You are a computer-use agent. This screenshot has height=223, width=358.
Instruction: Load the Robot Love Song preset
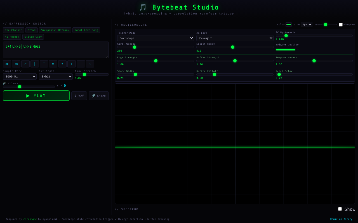click(x=86, y=30)
